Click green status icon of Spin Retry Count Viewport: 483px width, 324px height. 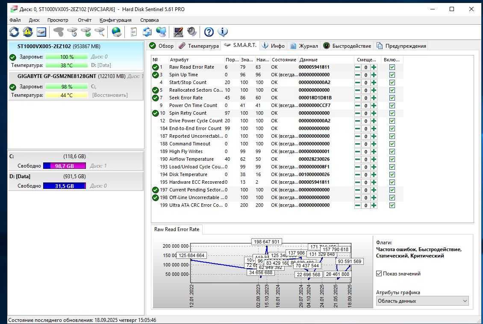point(156,113)
